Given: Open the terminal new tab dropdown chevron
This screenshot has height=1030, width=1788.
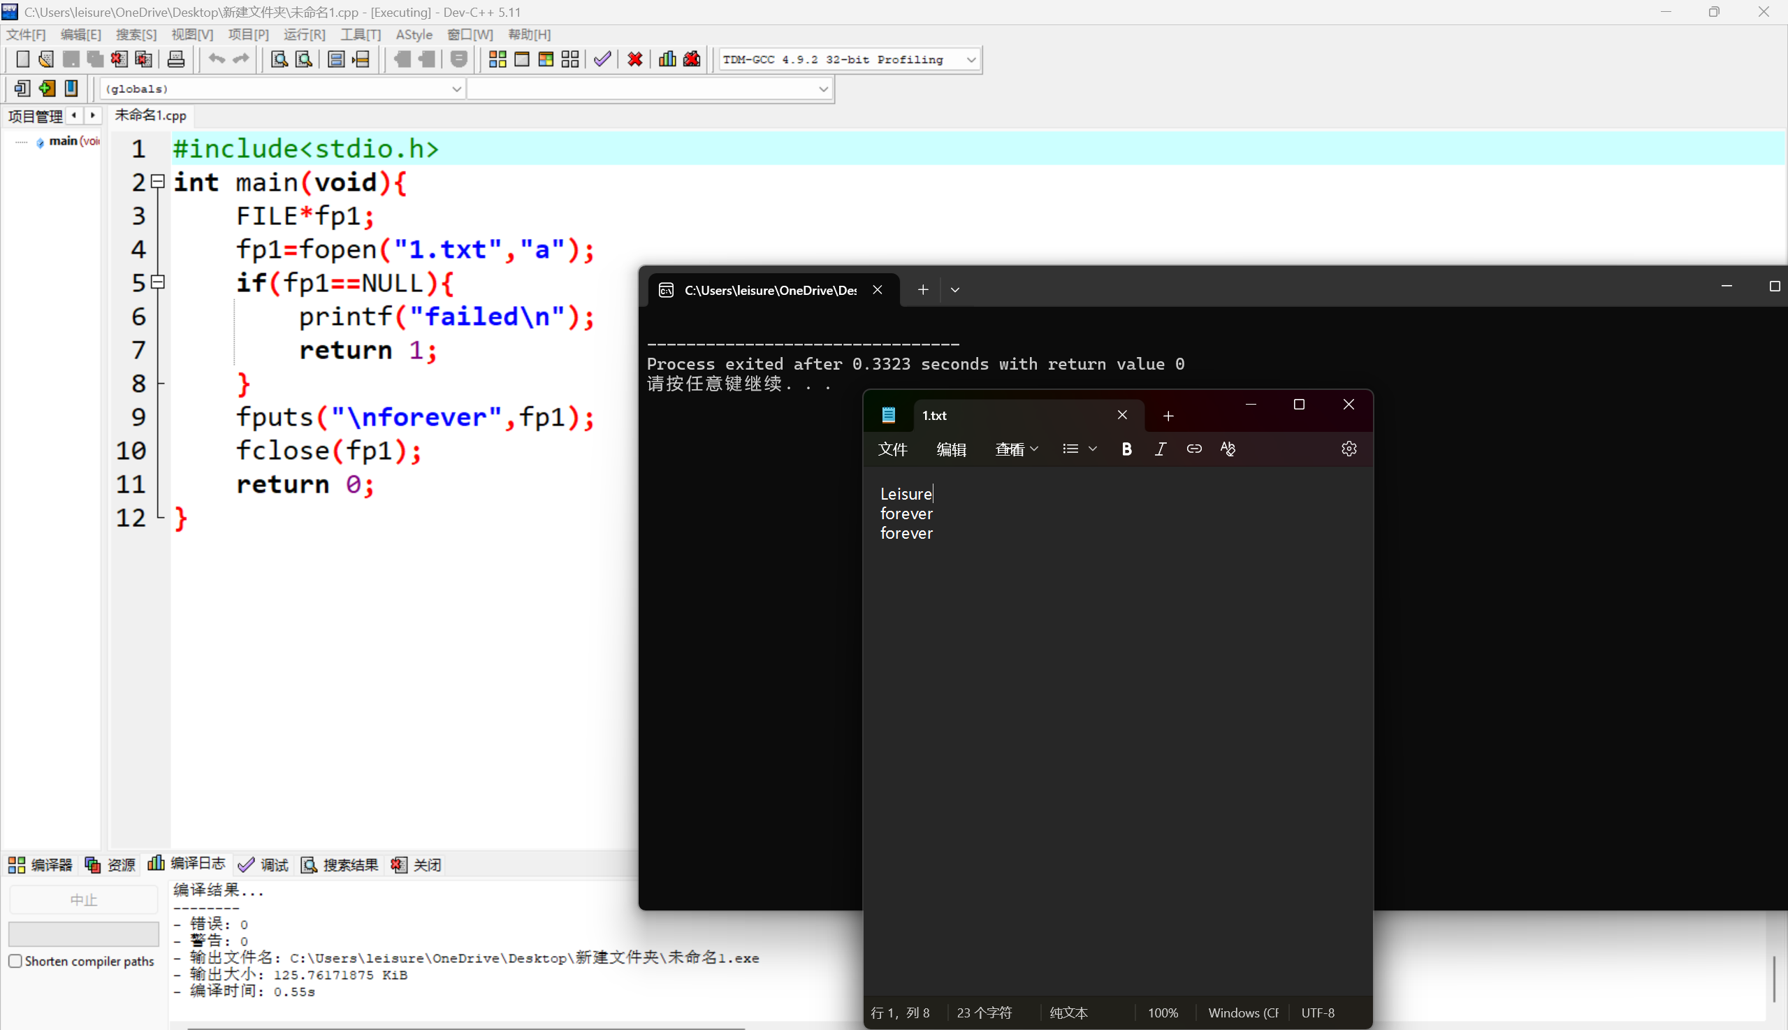Looking at the screenshot, I should tap(955, 290).
